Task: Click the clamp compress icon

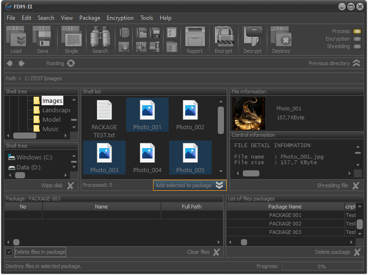Action: point(154,47)
